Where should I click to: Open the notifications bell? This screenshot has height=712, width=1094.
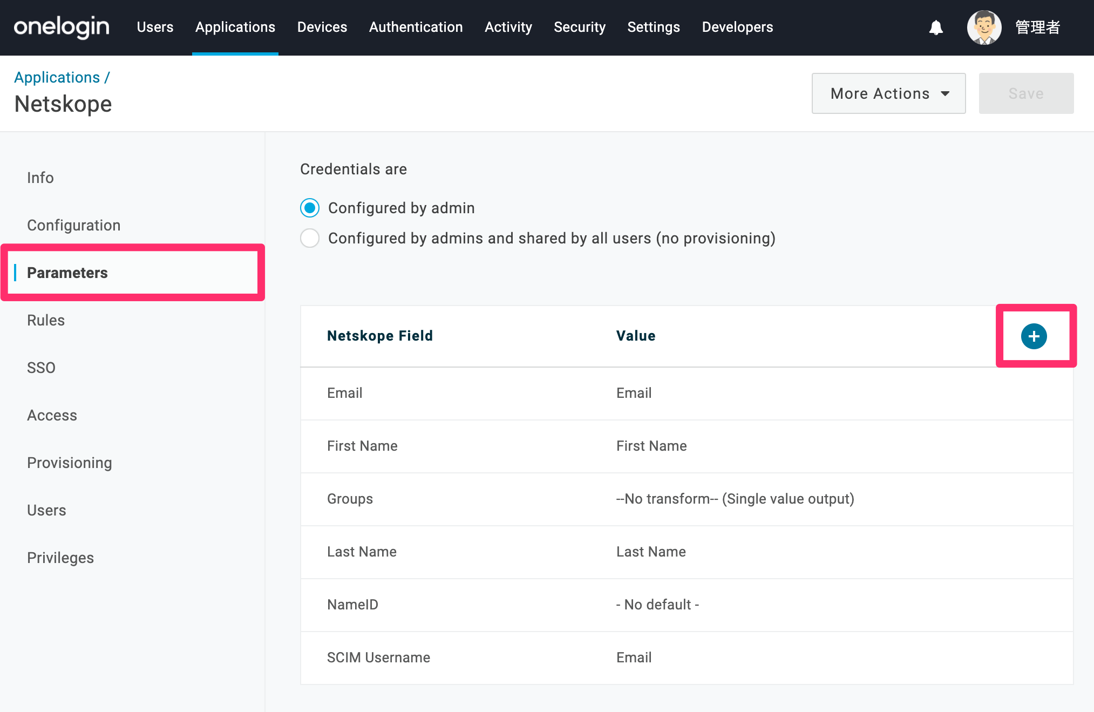click(936, 28)
